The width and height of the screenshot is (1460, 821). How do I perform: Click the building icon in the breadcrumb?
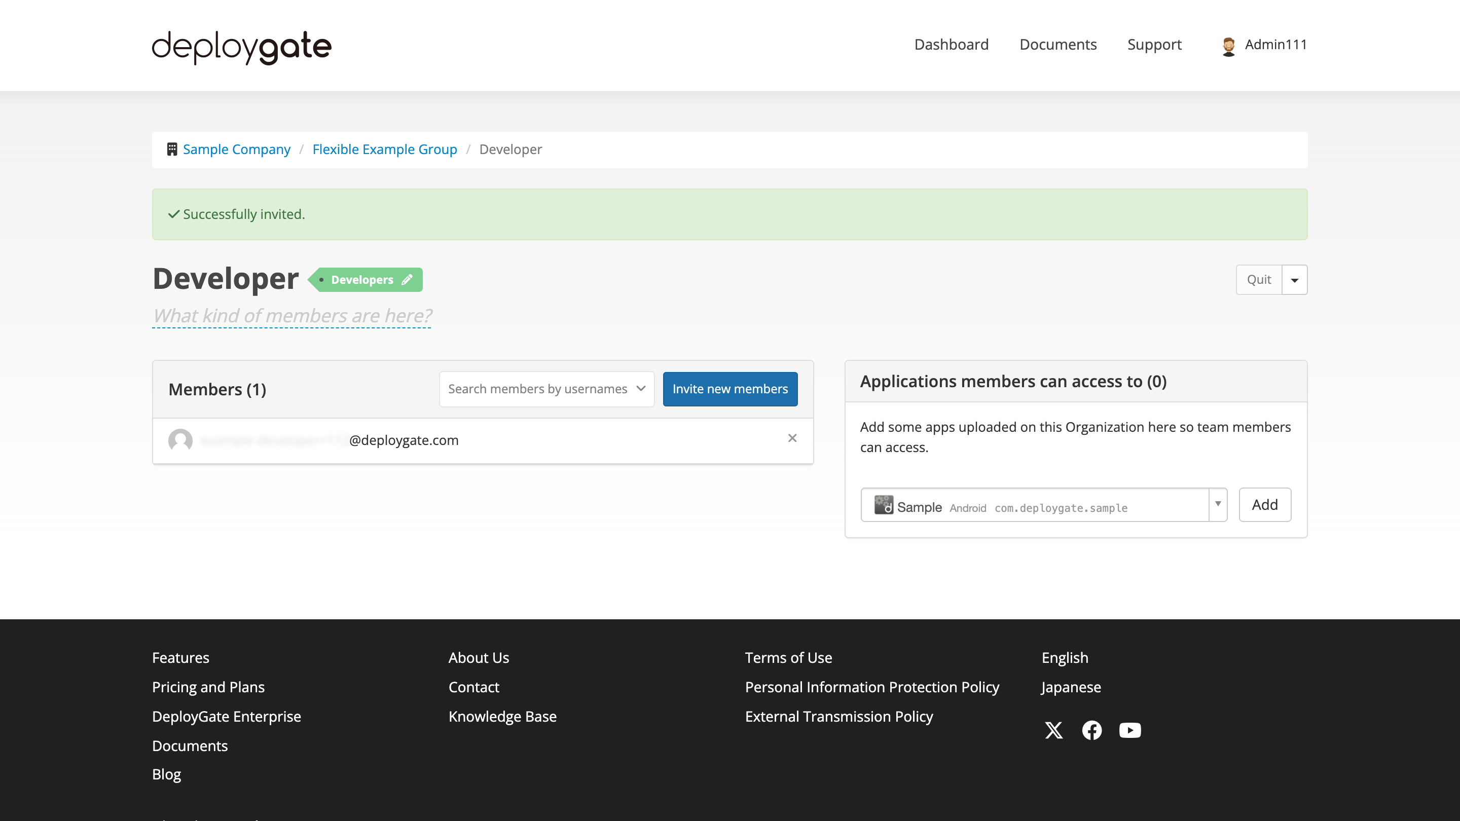click(172, 148)
